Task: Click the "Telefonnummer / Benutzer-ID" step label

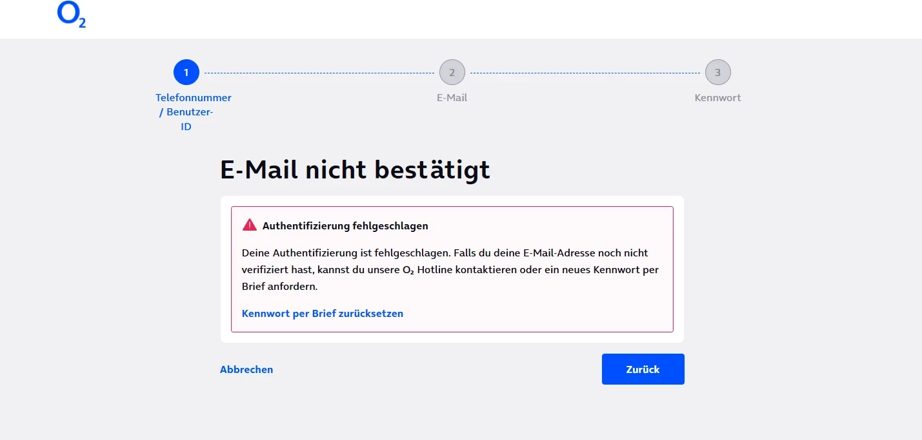Action: pos(193,112)
